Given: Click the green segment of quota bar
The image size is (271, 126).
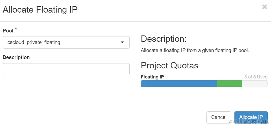Looking at the screenshot, I should [x=229, y=84].
